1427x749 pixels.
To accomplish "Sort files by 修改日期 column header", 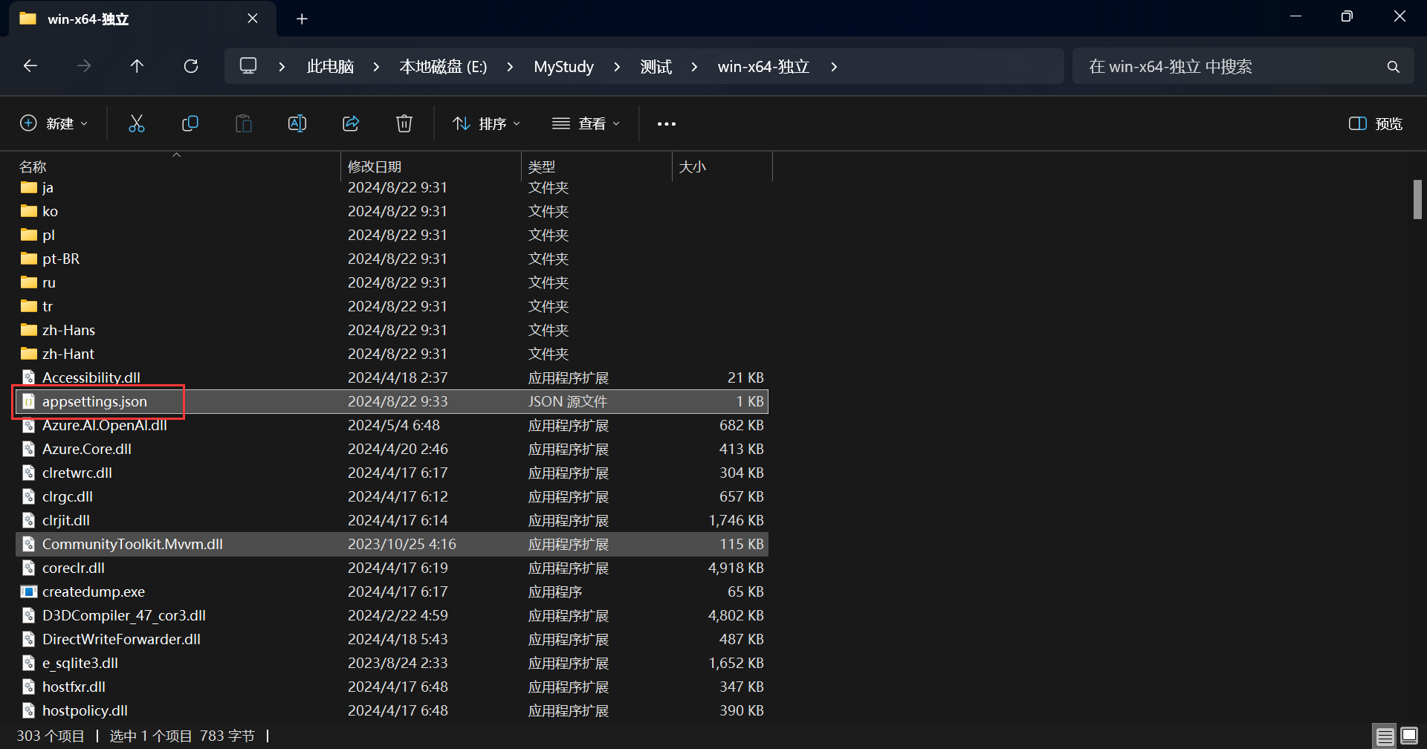I will point(375,166).
